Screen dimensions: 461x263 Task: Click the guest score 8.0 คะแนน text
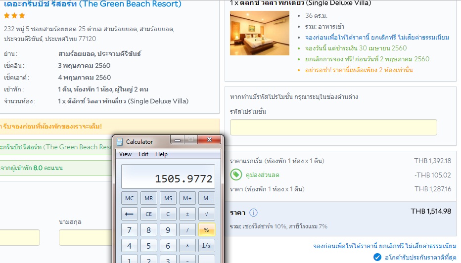pyautogui.click(x=32, y=168)
